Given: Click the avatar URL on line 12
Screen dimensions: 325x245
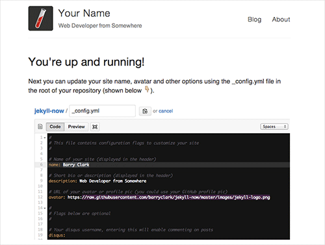Looking at the screenshot, I should (x=169, y=198).
